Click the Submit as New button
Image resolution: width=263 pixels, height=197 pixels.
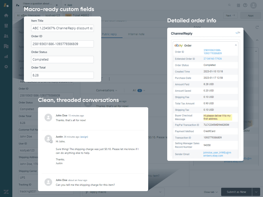236,192
